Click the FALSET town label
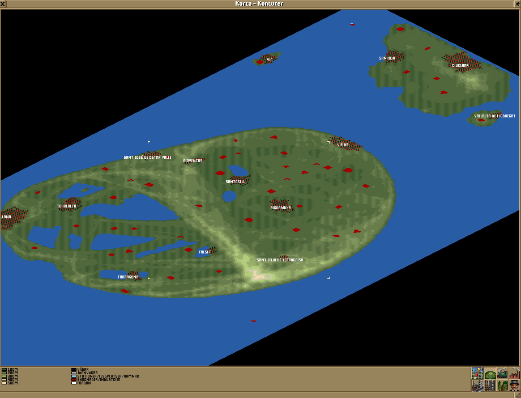This screenshot has width=521, height=398. (x=204, y=252)
